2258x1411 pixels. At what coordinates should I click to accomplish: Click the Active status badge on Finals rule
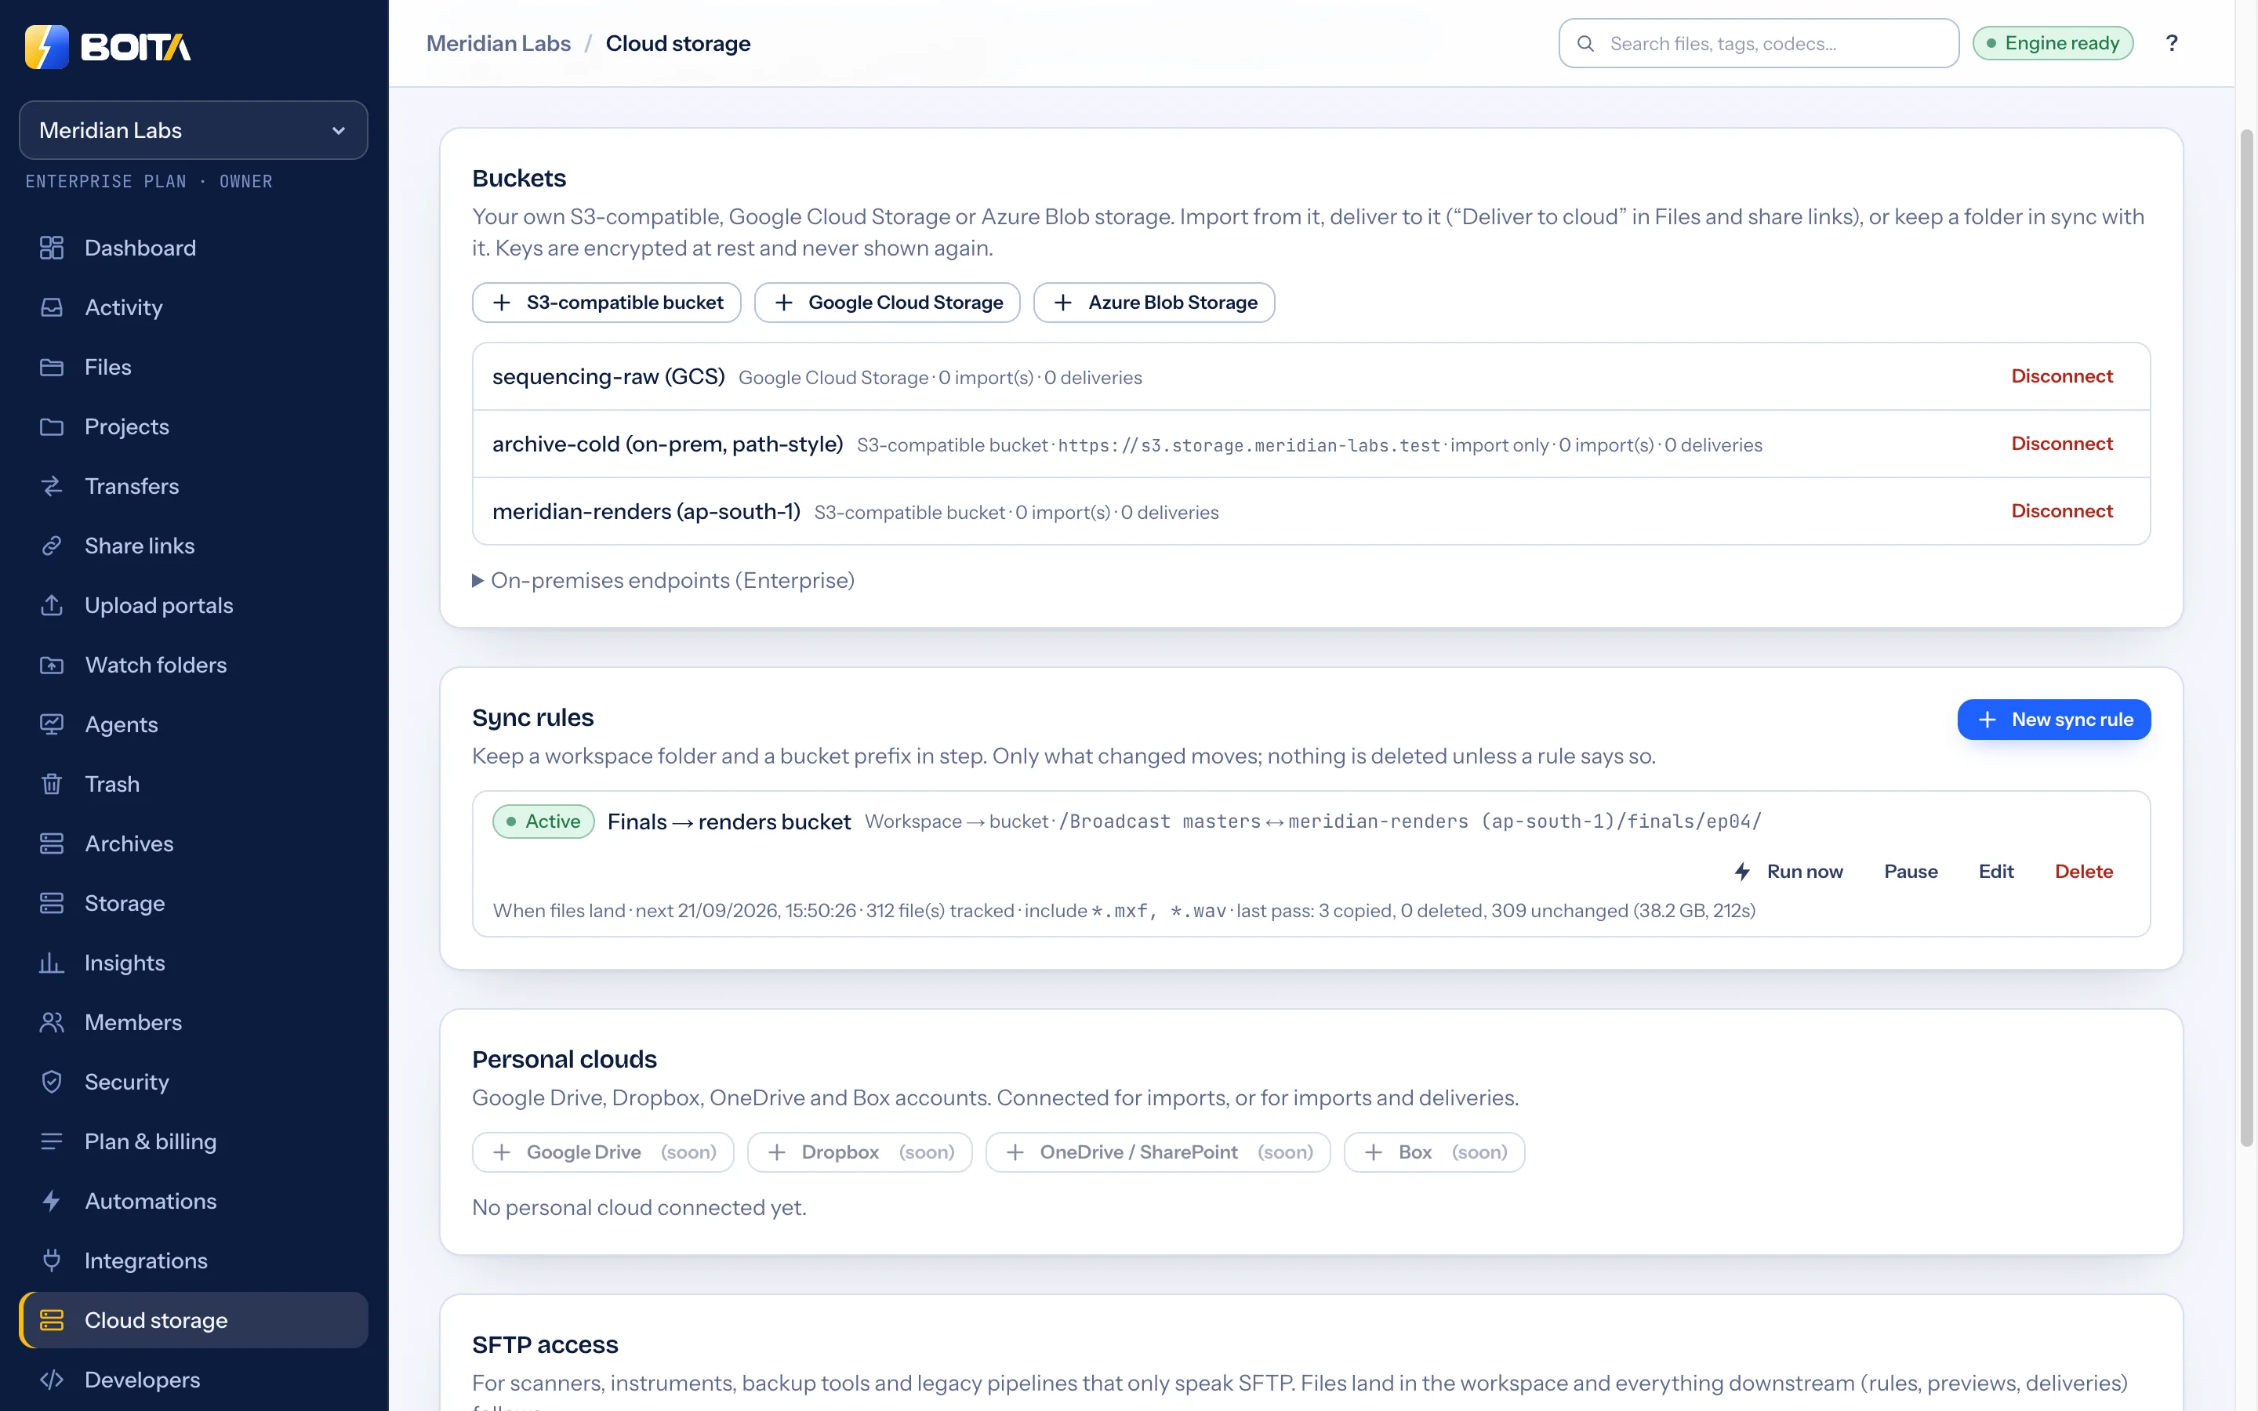pos(543,822)
